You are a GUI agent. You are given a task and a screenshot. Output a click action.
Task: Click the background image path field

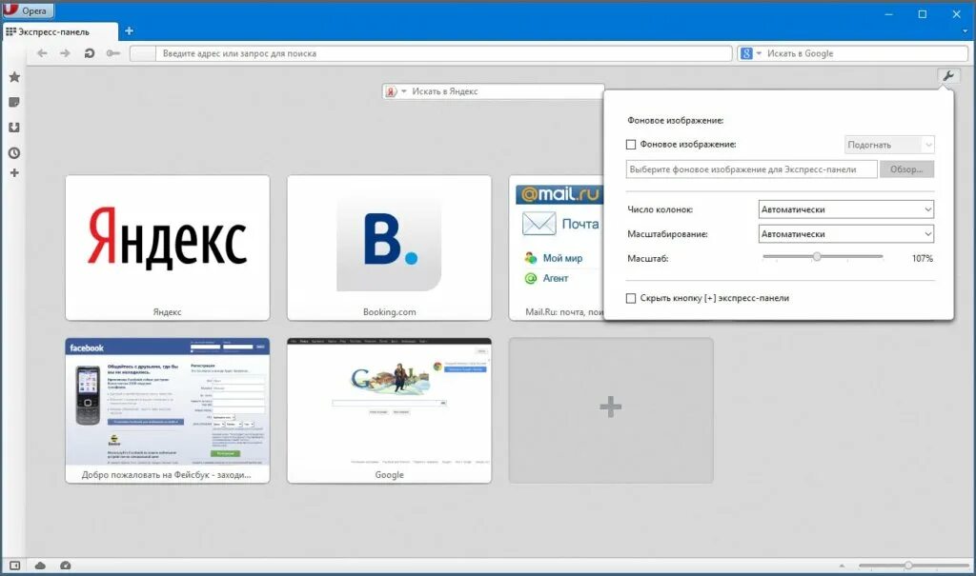tap(751, 169)
